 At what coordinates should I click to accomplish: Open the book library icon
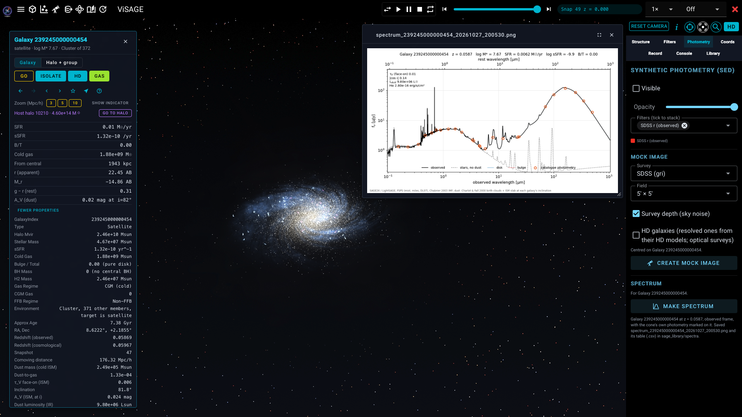coord(91,9)
